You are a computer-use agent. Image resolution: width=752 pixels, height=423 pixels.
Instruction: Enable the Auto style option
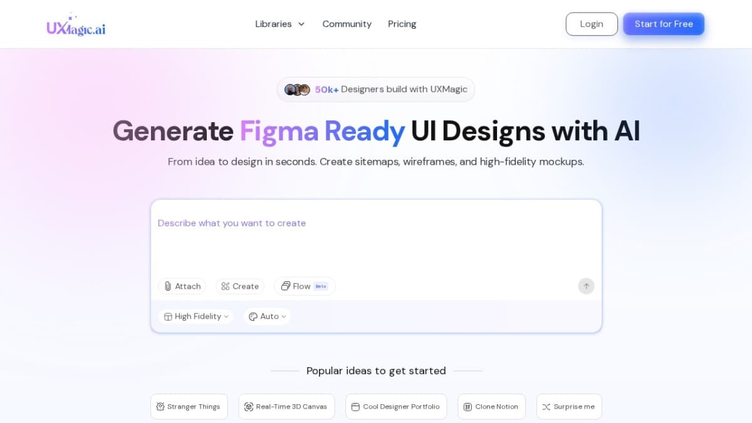267,316
